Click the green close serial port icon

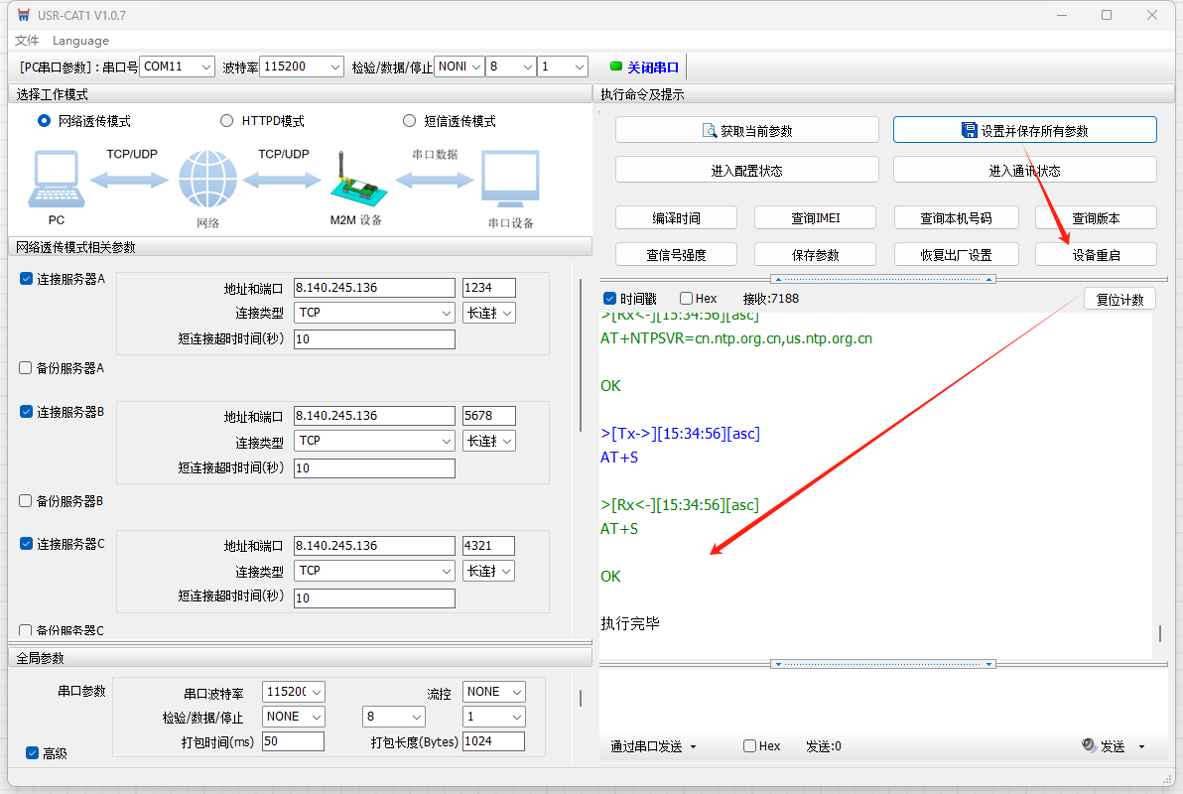[x=616, y=67]
